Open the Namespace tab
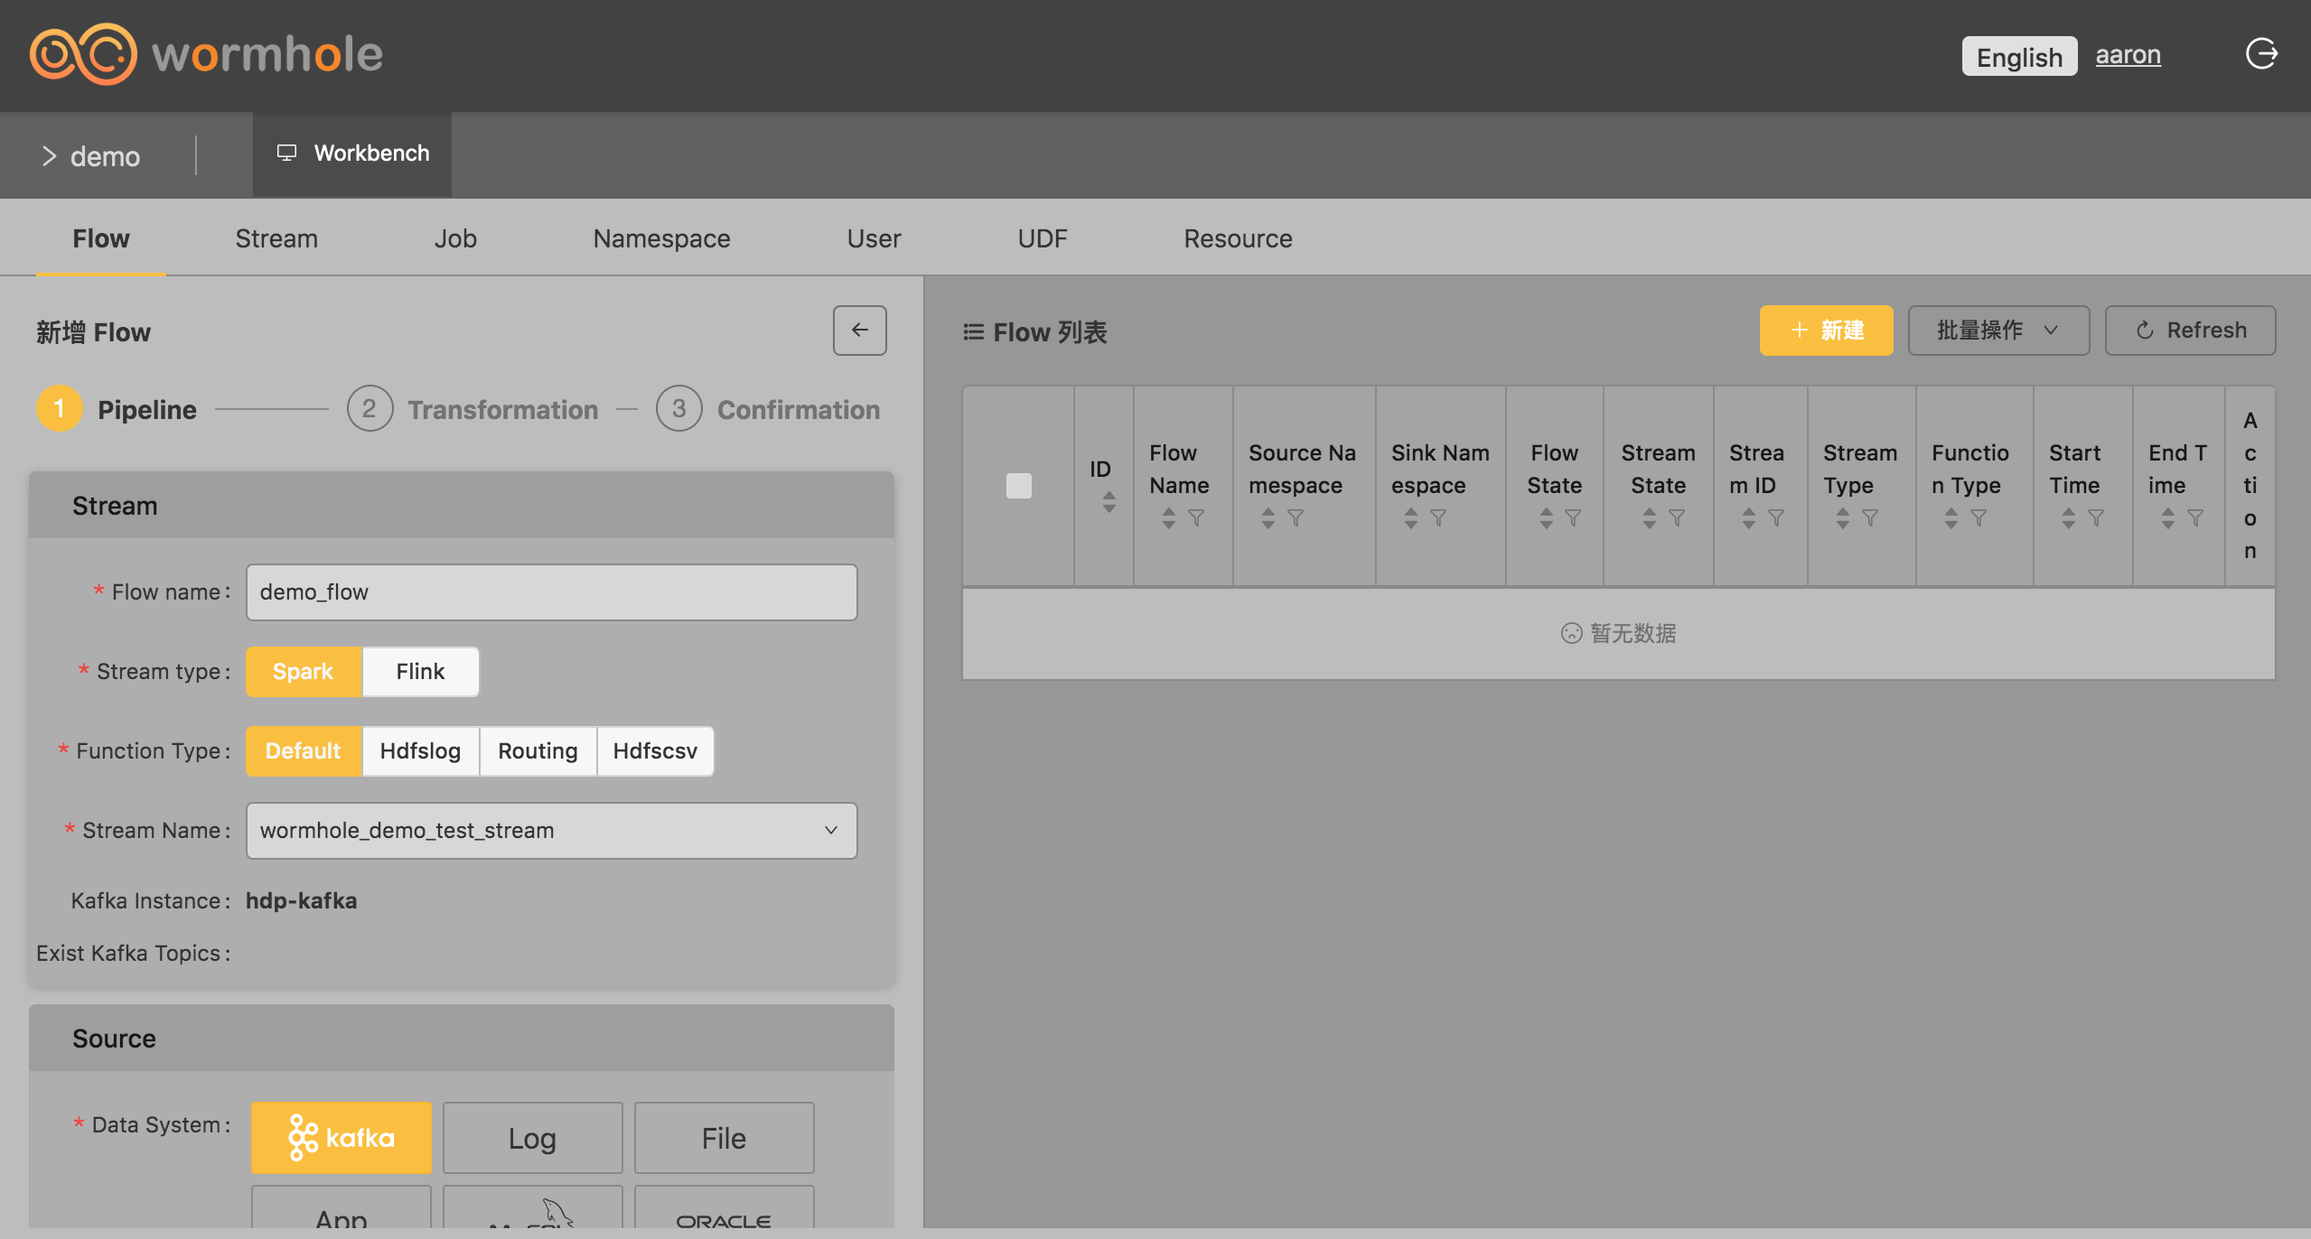 [661, 238]
